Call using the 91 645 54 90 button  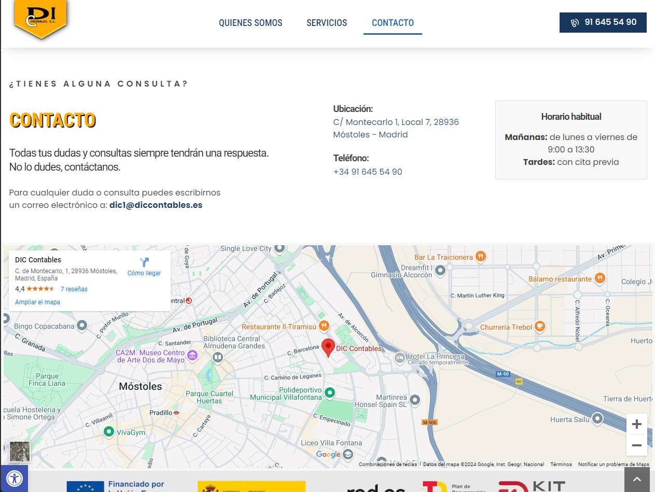point(603,22)
